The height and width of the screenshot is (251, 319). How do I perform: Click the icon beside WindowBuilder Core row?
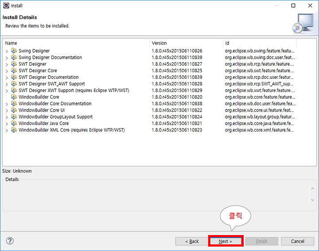[14, 97]
